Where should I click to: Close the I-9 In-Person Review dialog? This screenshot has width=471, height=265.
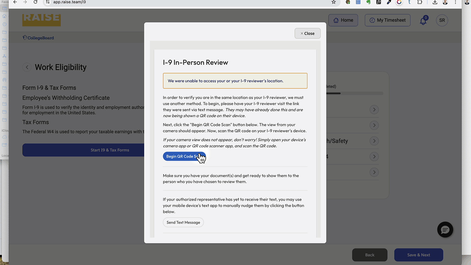[307, 33]
